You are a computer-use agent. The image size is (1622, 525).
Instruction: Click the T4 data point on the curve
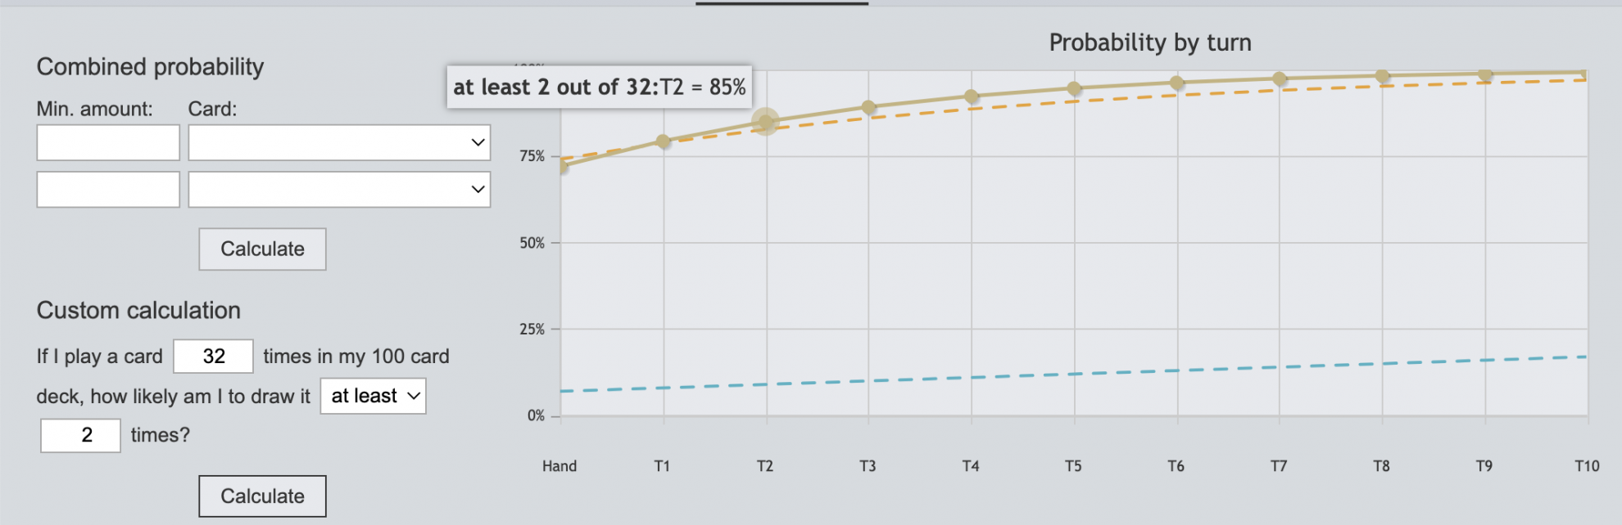[971, 96]
